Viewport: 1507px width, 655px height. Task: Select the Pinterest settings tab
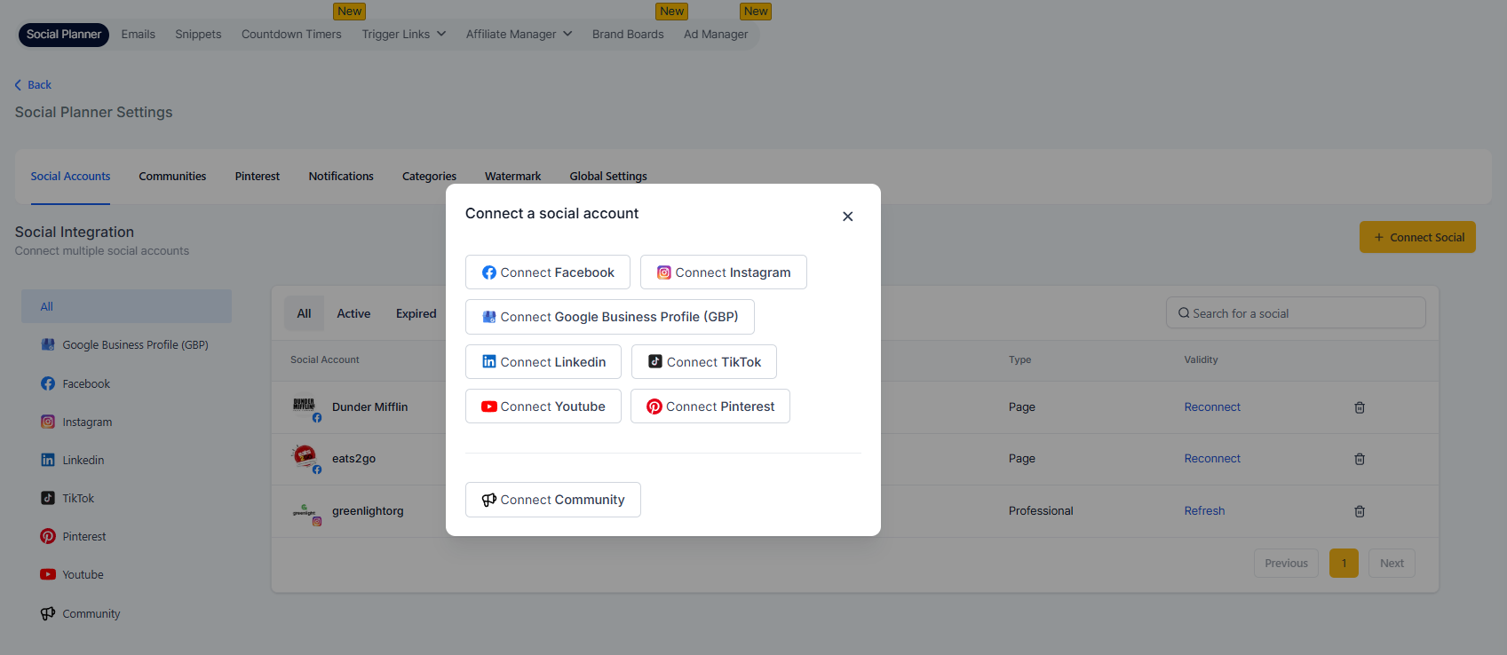click(258, 177)
